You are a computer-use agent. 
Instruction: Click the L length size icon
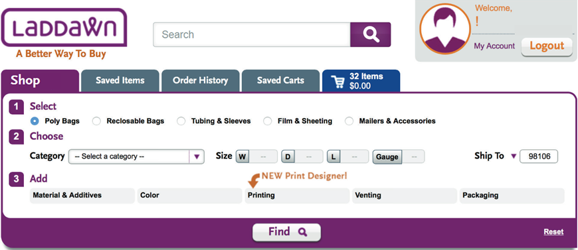pos(334,156)
